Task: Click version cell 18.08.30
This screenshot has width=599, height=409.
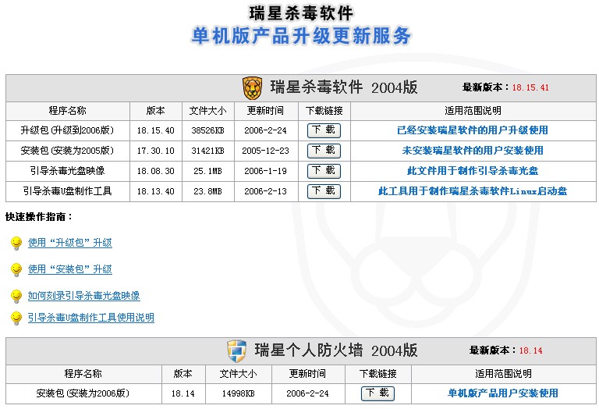Action: (156, 171)
